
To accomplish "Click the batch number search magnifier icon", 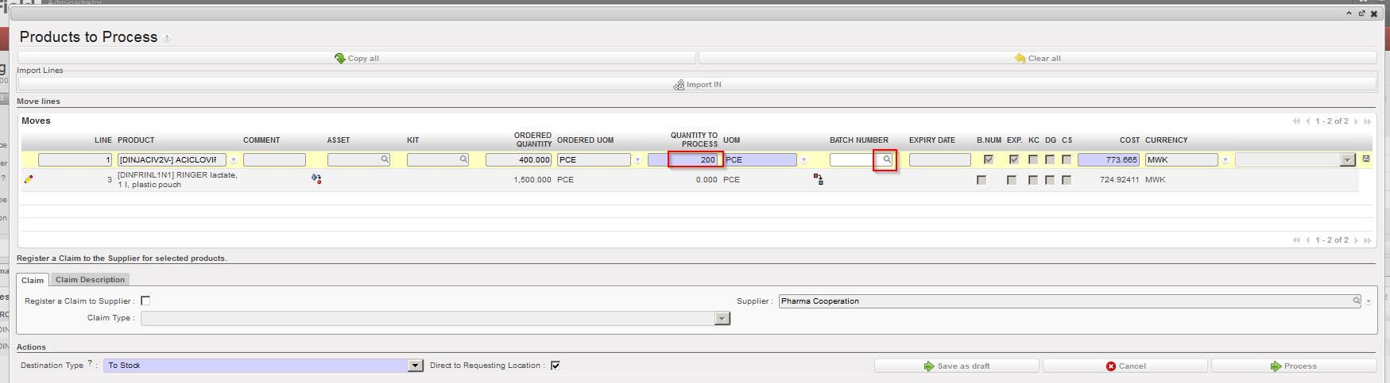I will pyautogui.click(x=886, y=160).
